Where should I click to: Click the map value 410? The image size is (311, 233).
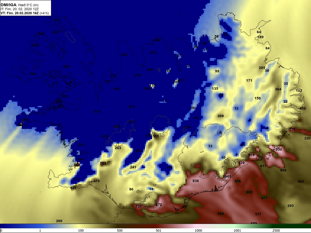click(x=303, y=108)
